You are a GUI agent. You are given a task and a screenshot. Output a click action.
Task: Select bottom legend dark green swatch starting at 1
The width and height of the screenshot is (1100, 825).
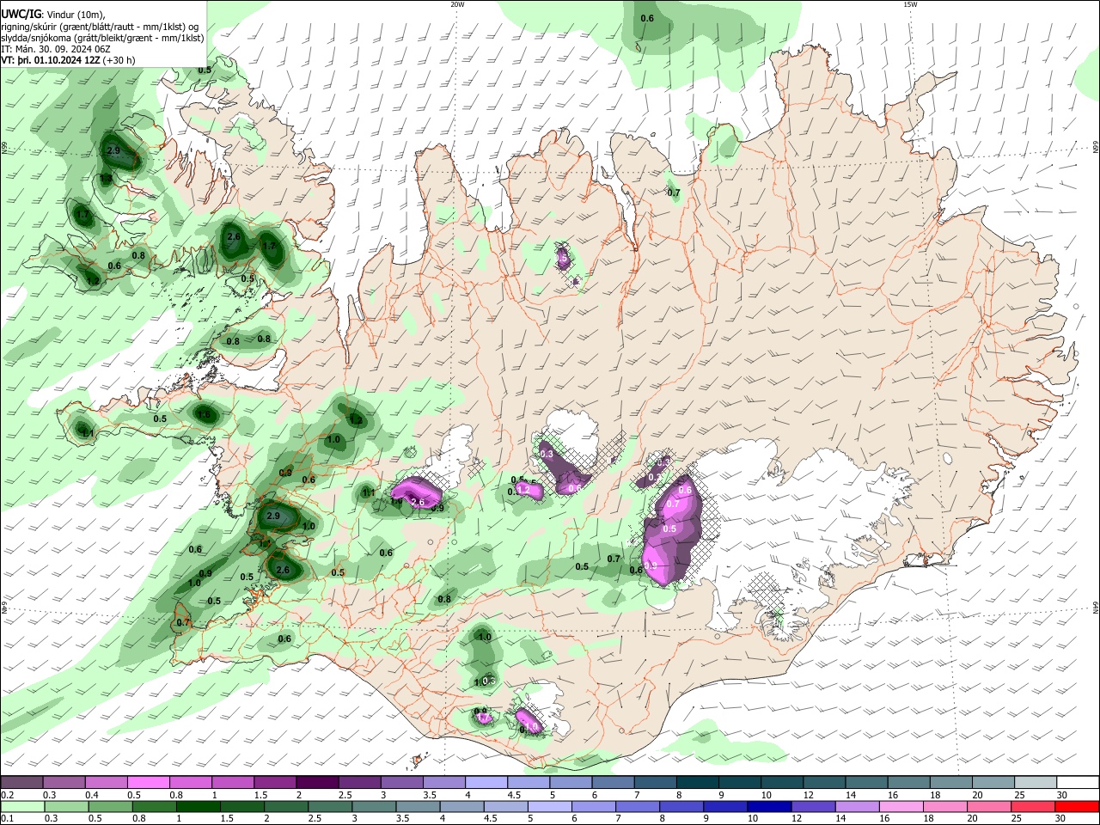[x=198, y=806]
